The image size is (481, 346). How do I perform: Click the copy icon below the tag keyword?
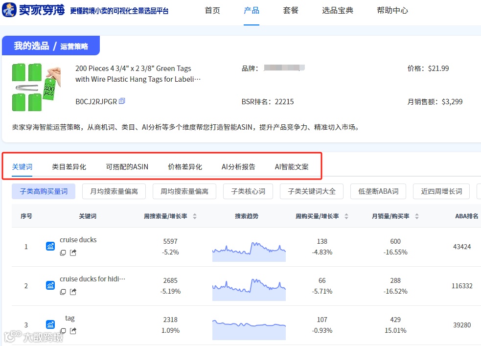pyautogui.click(x=64, y=331)
